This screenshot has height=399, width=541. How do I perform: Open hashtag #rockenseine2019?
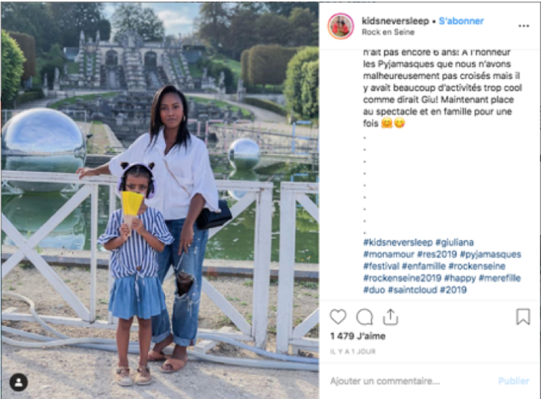(402, 278)
